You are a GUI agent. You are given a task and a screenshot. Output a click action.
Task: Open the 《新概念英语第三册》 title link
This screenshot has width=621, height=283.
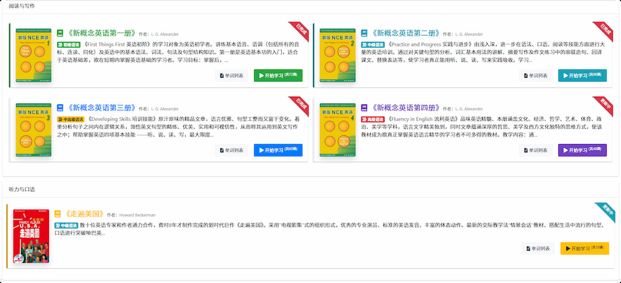pos(101,108)
